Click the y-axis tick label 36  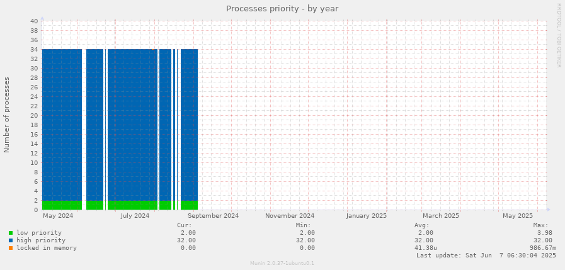click(34, 40)
